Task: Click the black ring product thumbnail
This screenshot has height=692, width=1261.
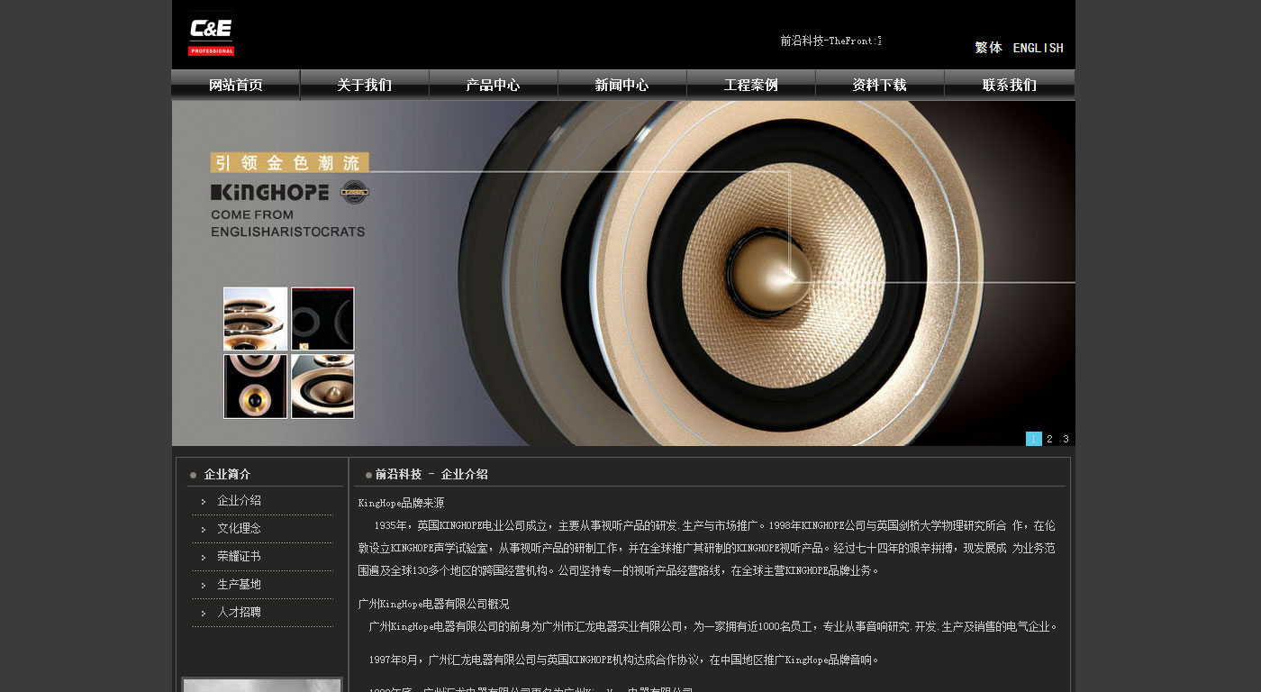Action: point(322,319)
